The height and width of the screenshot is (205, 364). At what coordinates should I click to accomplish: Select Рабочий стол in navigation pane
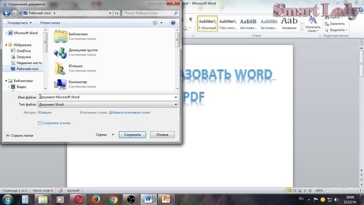27,69
